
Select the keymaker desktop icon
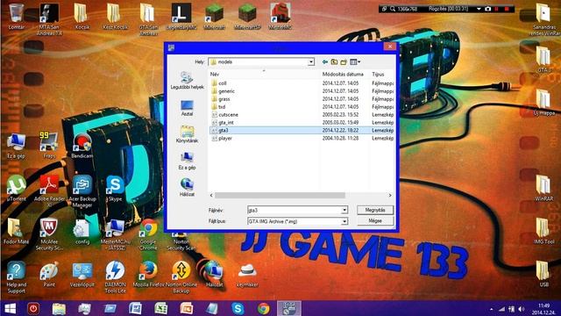tap(247, 274)
